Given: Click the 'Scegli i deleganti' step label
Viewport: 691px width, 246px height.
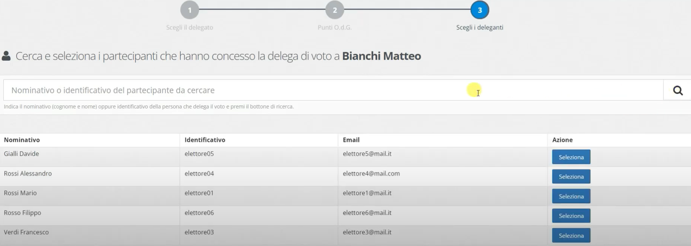Looking at the screenshot, I should point(480,27).
